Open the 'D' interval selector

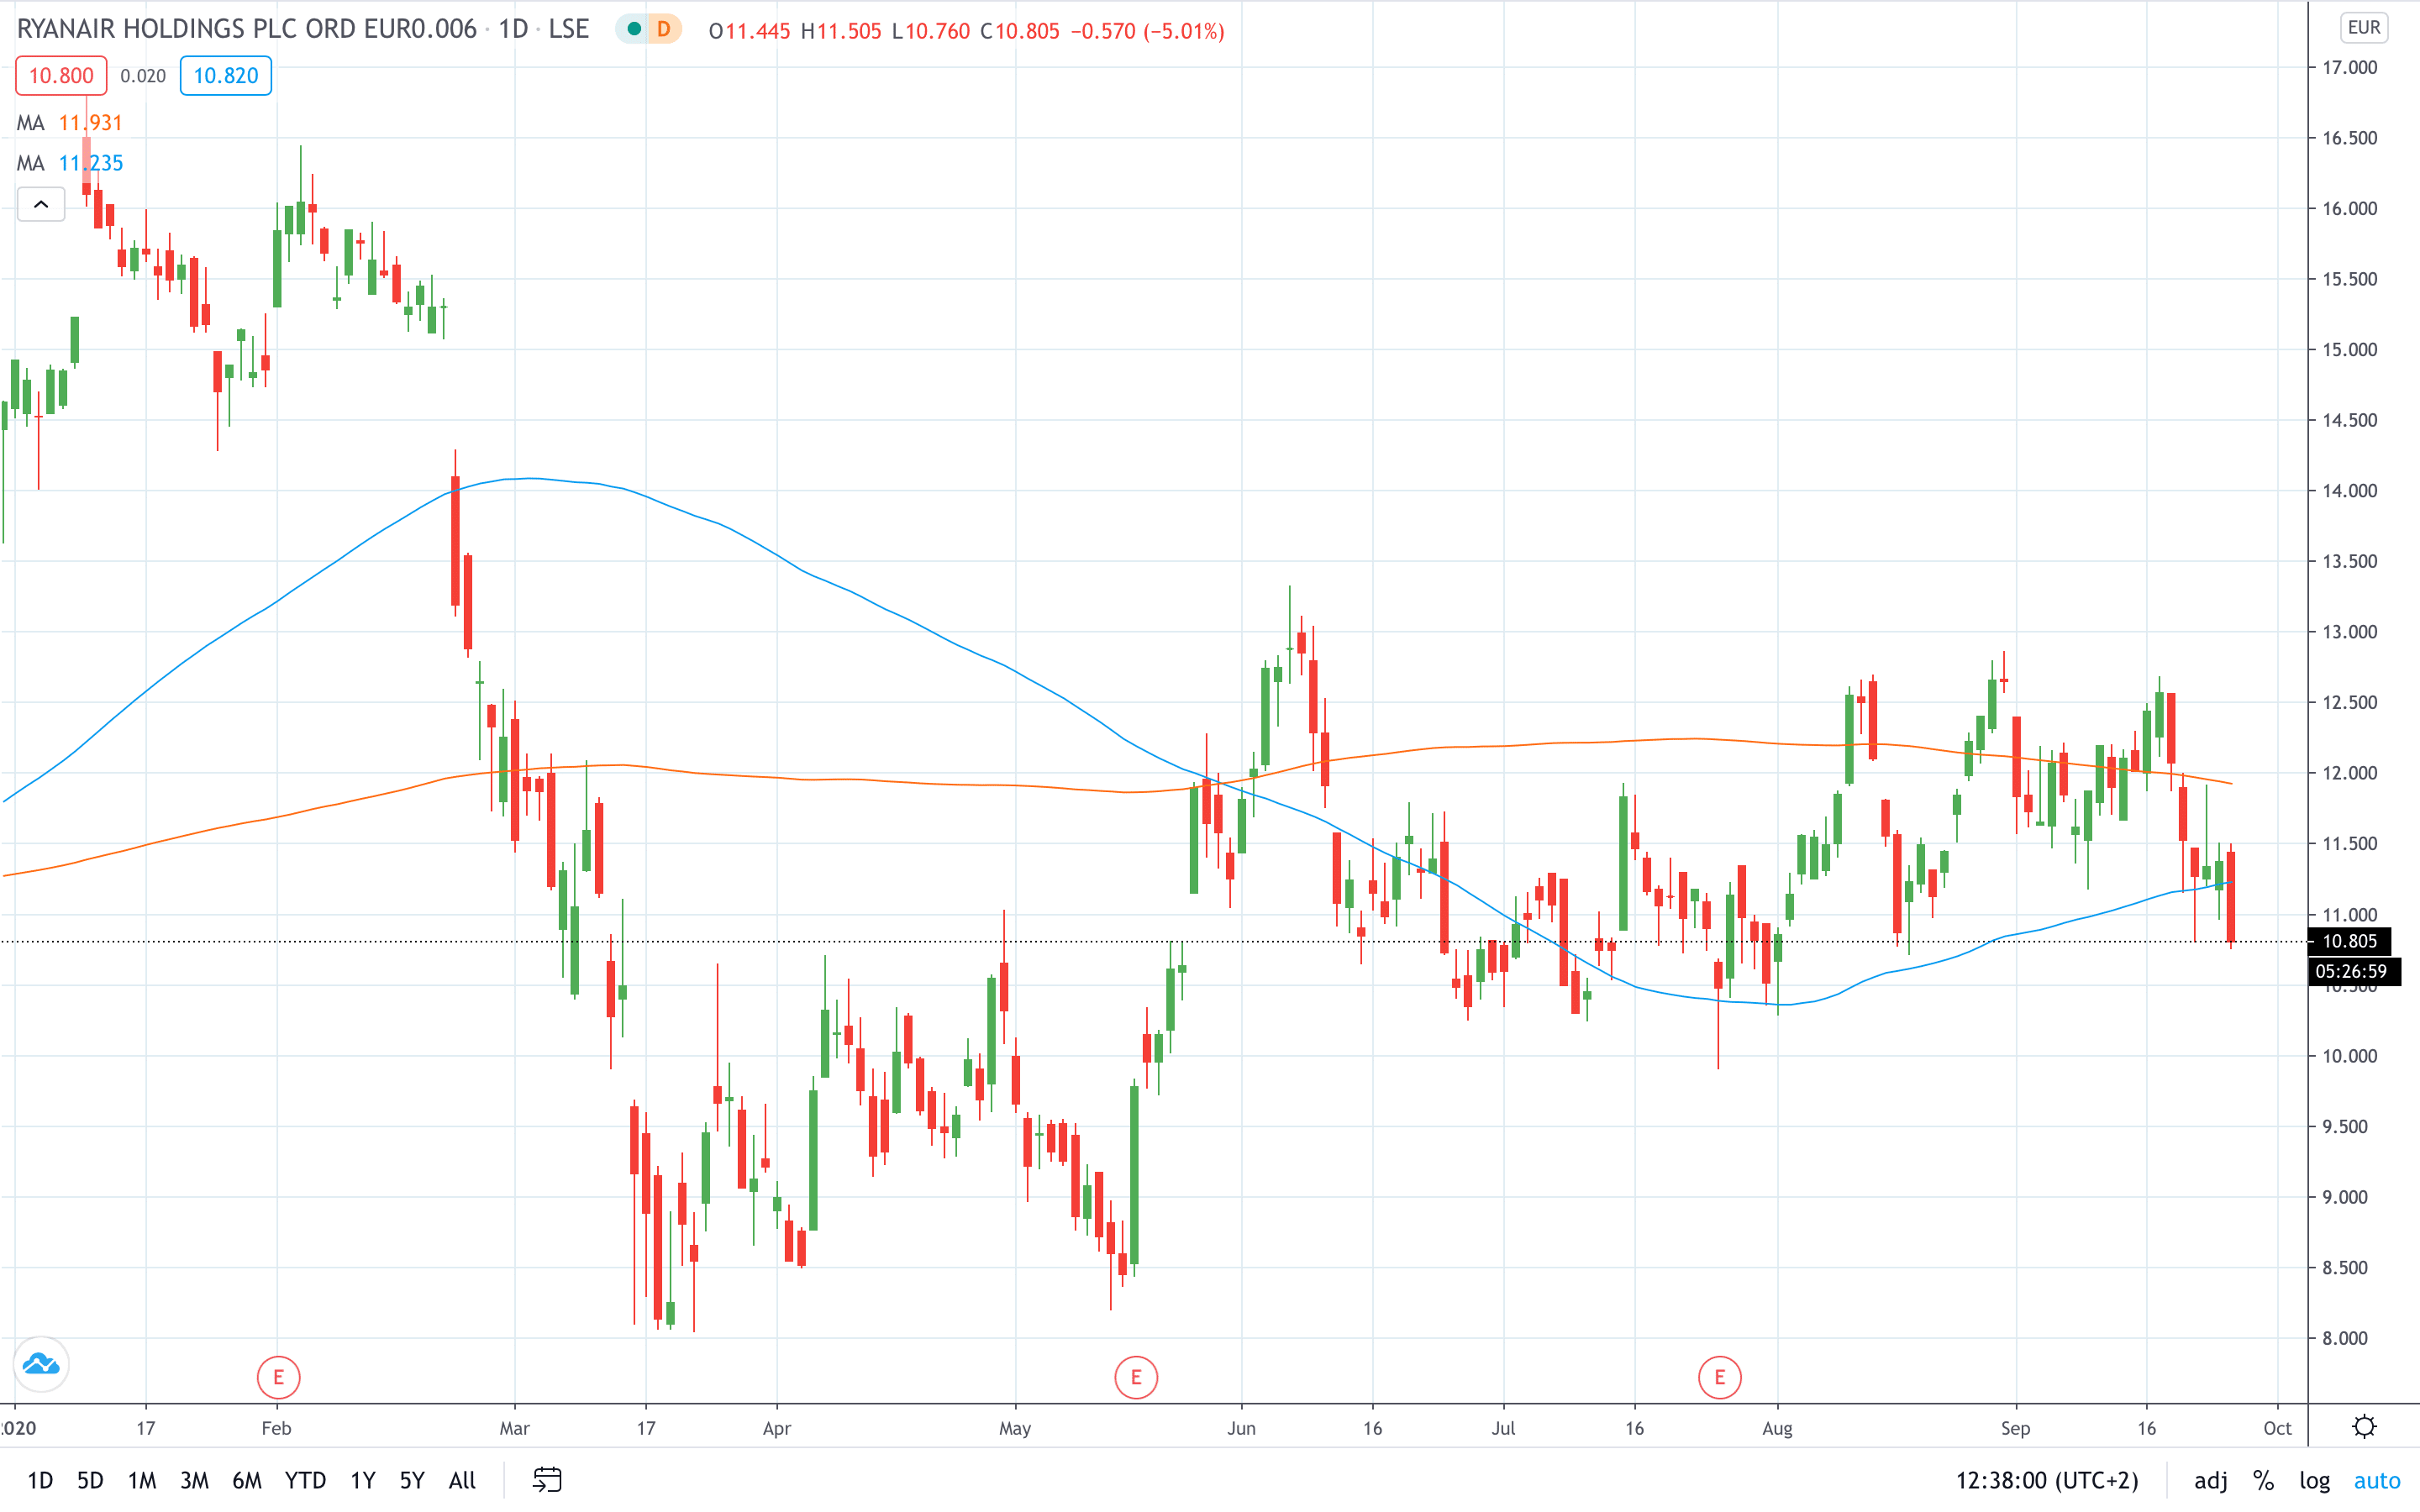point(662,31)
